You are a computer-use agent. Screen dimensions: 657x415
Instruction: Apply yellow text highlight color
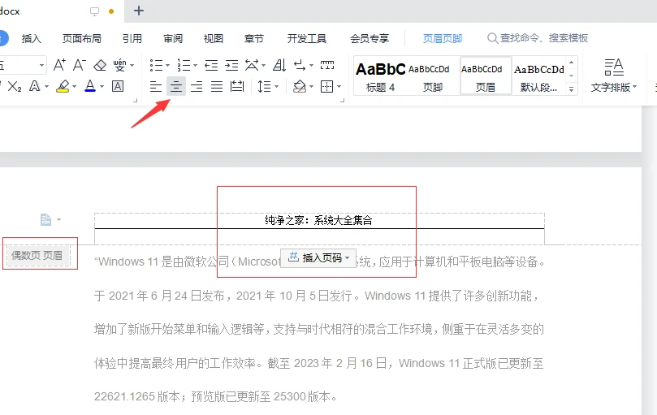point(63,86)
